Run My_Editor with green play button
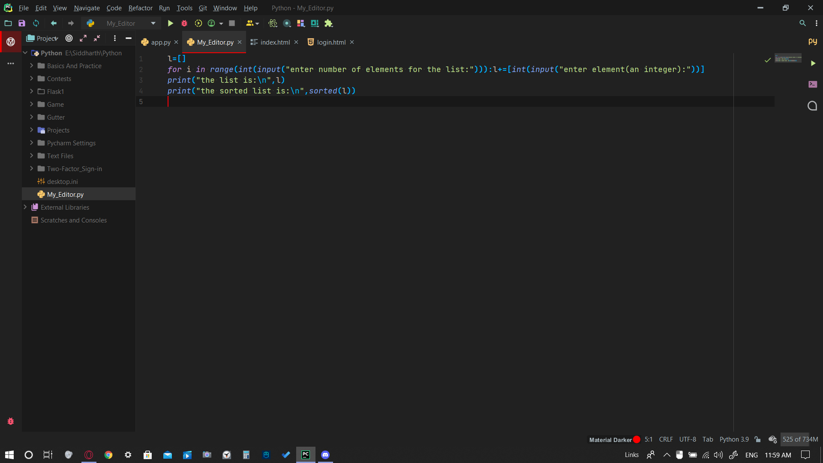Image resolution: width=823 pixels, height=463 pixels. (170, 23)
